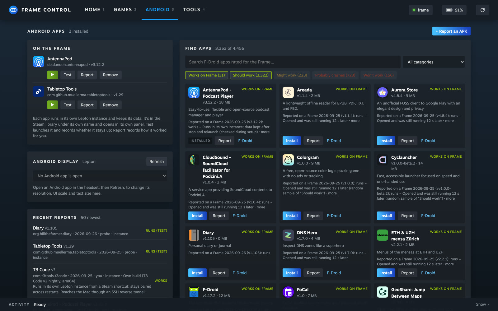Open the All categories dropdown
Viewport: 498px width, 311px height.
434,62
